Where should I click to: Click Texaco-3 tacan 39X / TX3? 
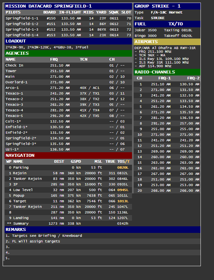[x=90, y=104]
